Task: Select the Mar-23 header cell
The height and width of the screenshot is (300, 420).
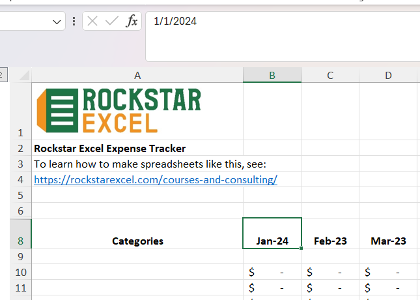Action: [x=388, y=241]
